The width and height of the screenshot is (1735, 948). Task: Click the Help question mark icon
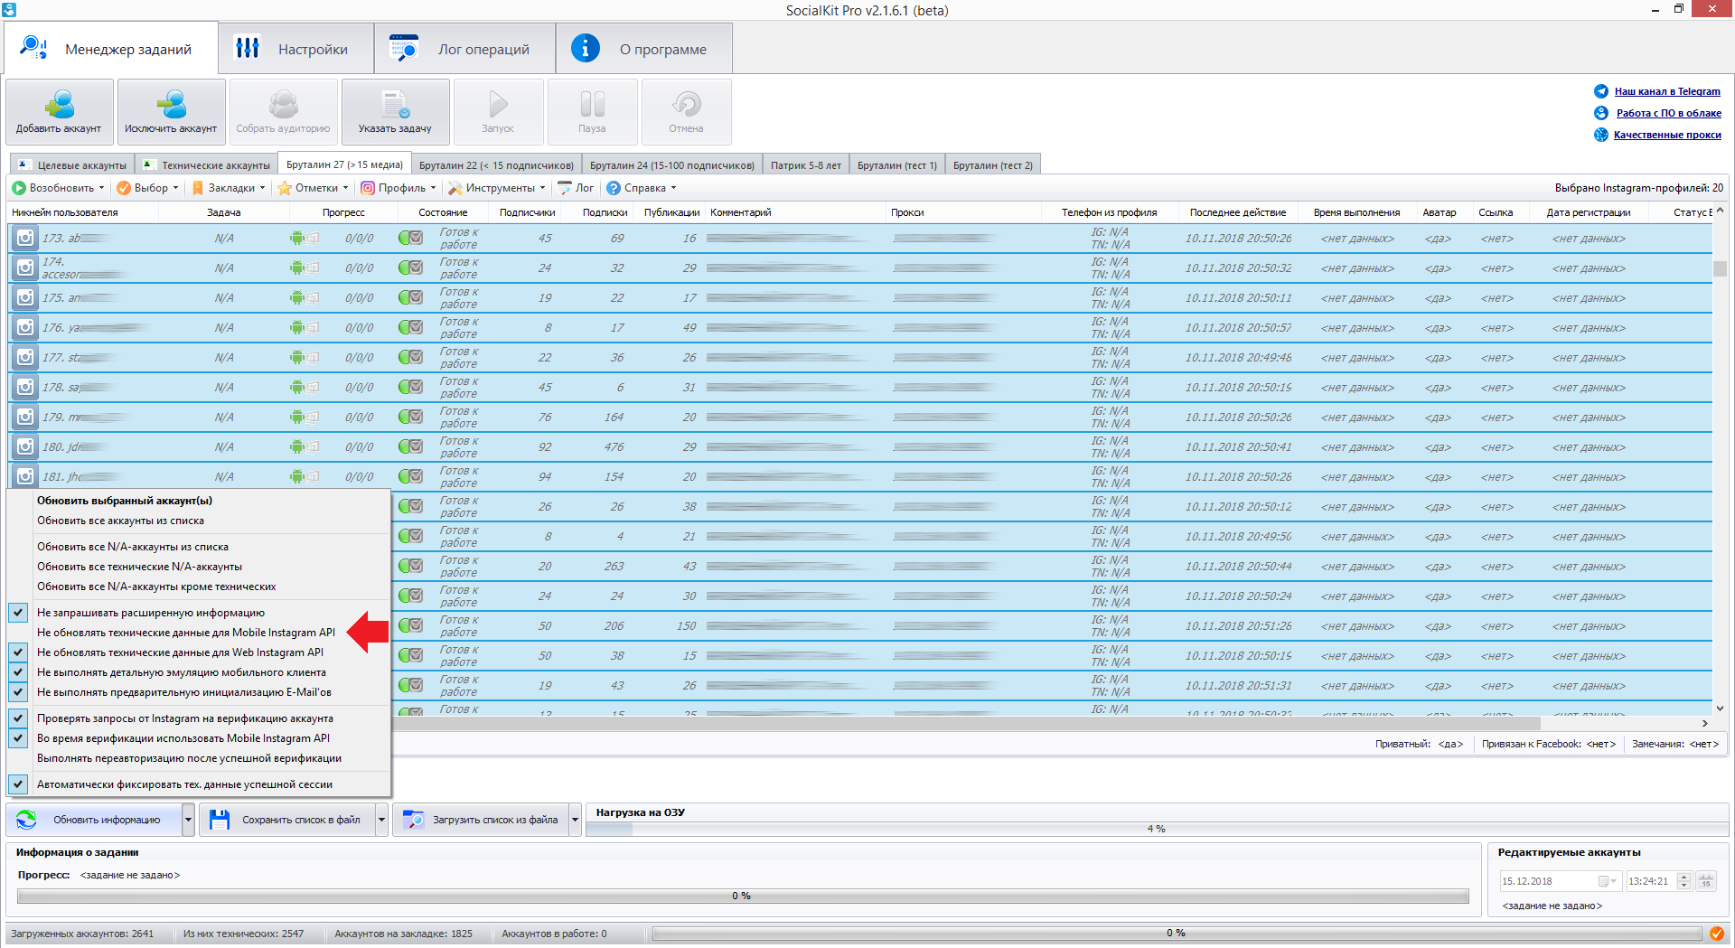[x=614, y=188]
